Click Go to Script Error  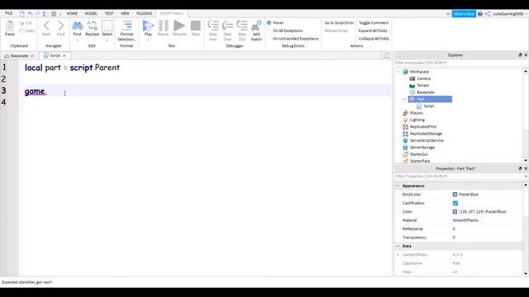point(339,23)
